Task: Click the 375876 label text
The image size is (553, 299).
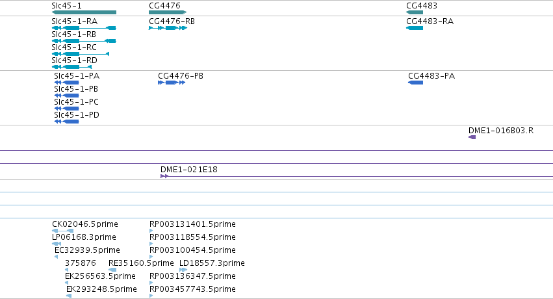Action: tap(81, 263)
